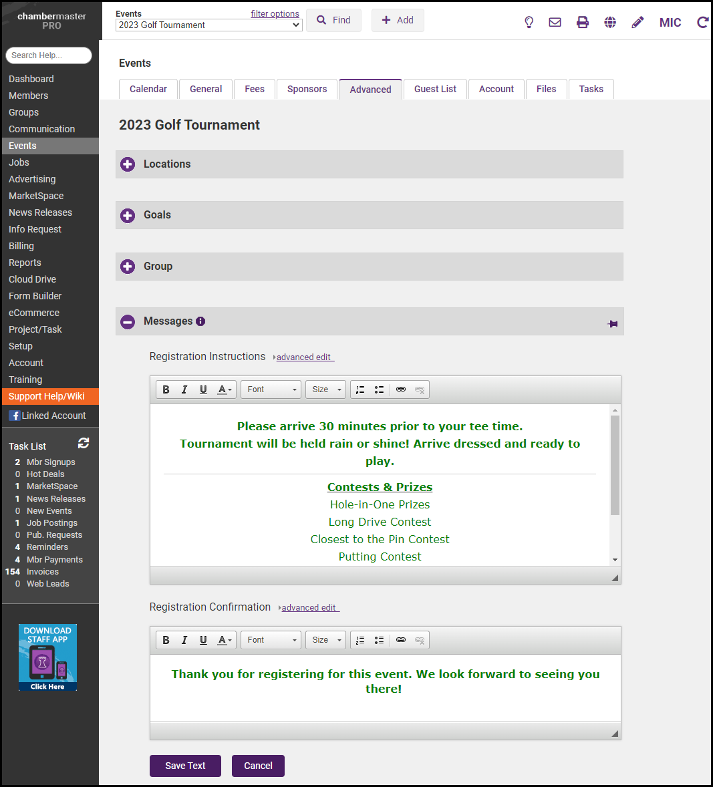This screenshot has width=713, height=787.
Task: Open filter options link
Action: pos(275,13)
